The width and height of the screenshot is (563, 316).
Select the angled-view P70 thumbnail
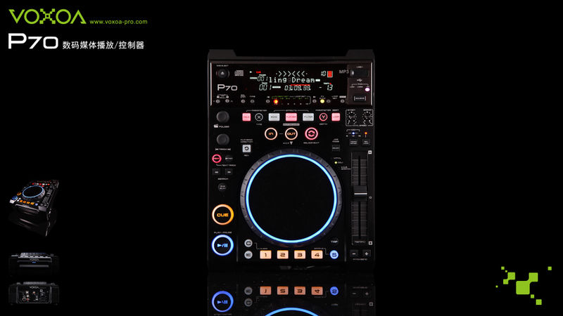point(34,207)
